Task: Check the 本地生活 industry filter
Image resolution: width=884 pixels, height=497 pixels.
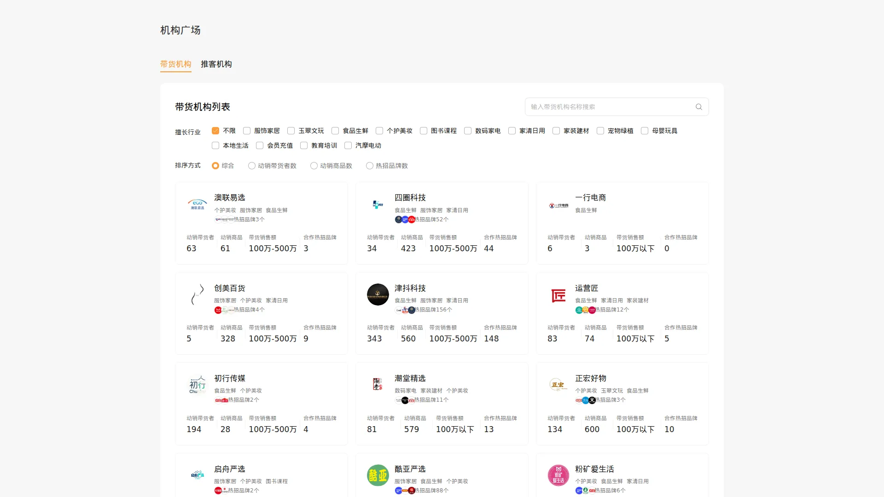Action: (215, 145)
